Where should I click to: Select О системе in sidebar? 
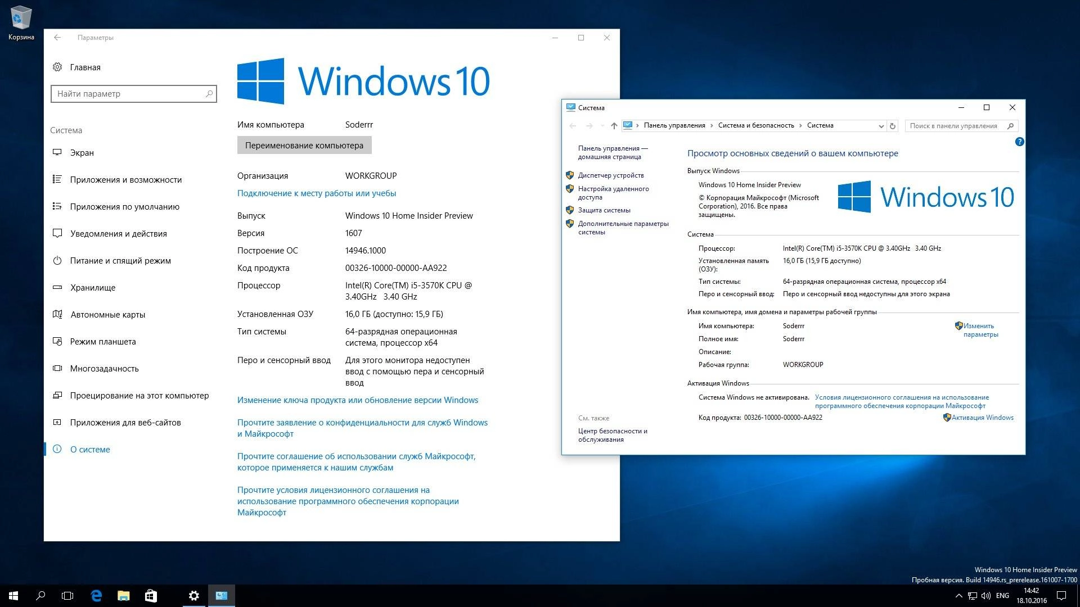(82, 450)
